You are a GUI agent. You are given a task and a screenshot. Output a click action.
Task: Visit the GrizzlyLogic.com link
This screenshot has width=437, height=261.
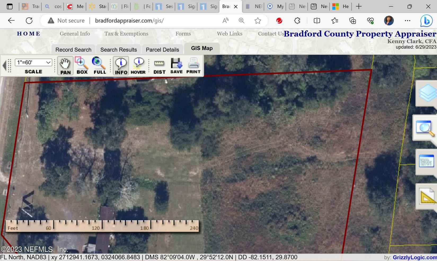tap(417, 257)
